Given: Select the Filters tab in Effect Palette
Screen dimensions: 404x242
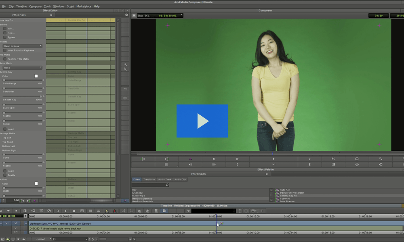Looking at the screenshot, I should click(137, 179).
